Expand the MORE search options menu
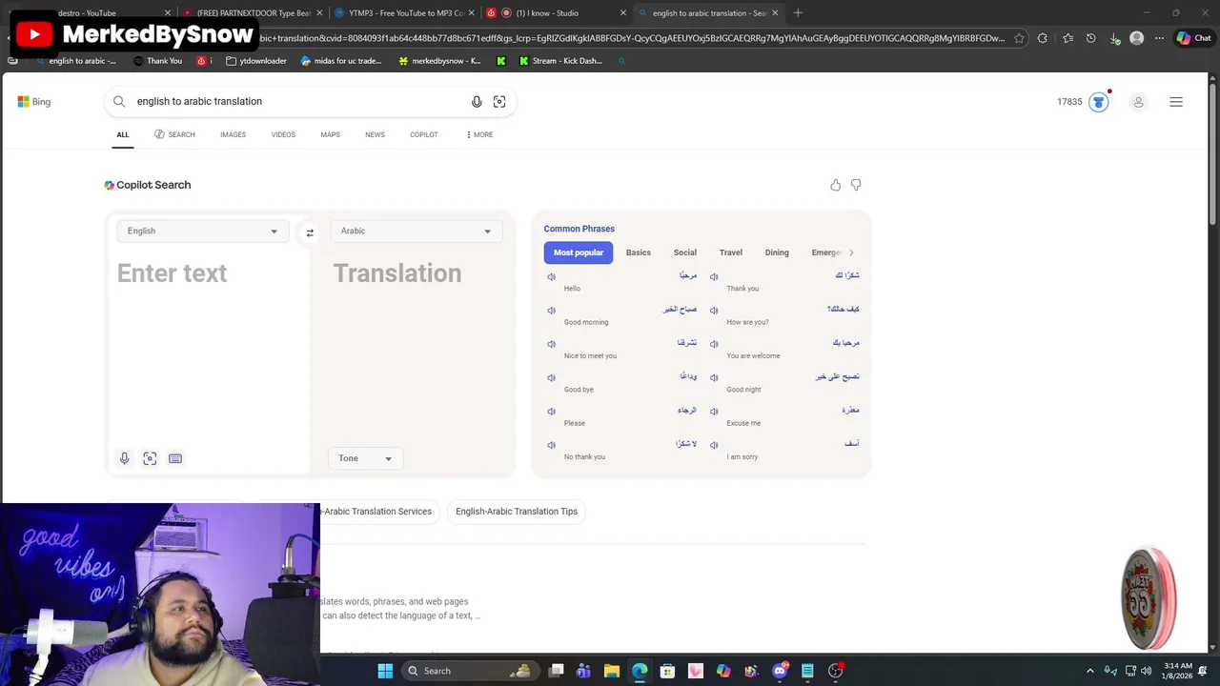 click(x=479, y=135)
